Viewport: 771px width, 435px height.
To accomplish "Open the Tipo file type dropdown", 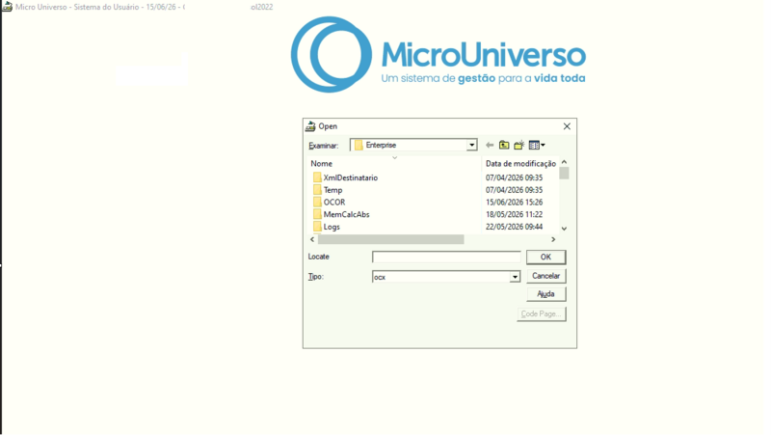I will pyautogui.click(x=515, y=277).
